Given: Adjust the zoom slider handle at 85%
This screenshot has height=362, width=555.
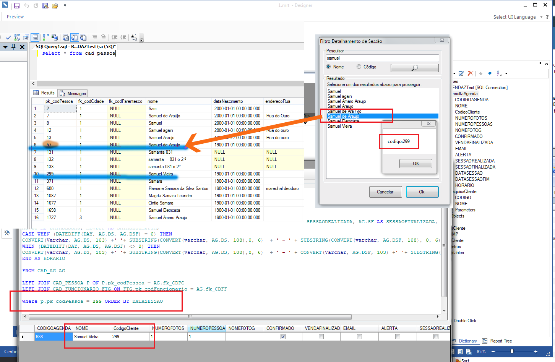Looking at the screenshot, I should tap(512, 352).
